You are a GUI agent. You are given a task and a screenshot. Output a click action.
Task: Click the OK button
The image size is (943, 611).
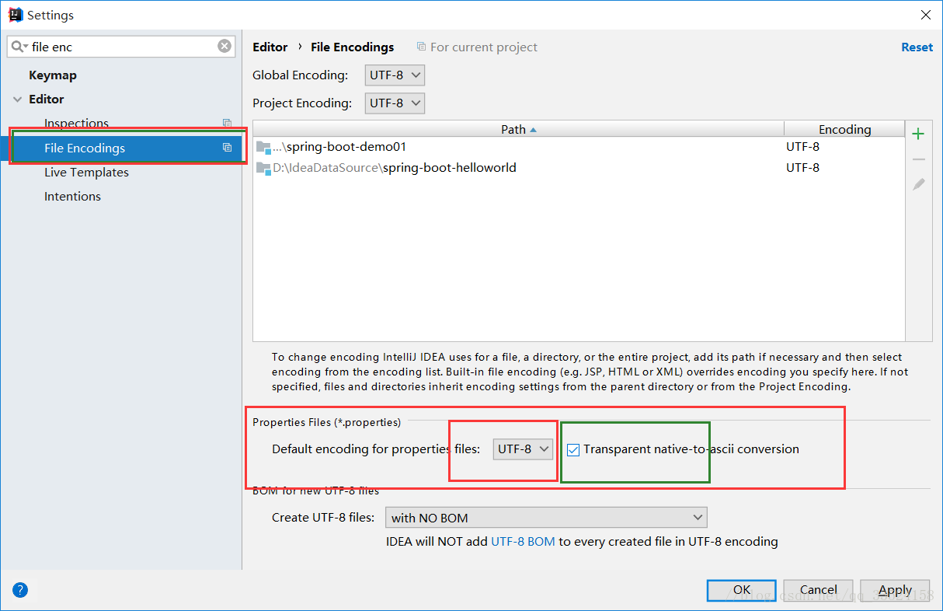pos(742,590)
